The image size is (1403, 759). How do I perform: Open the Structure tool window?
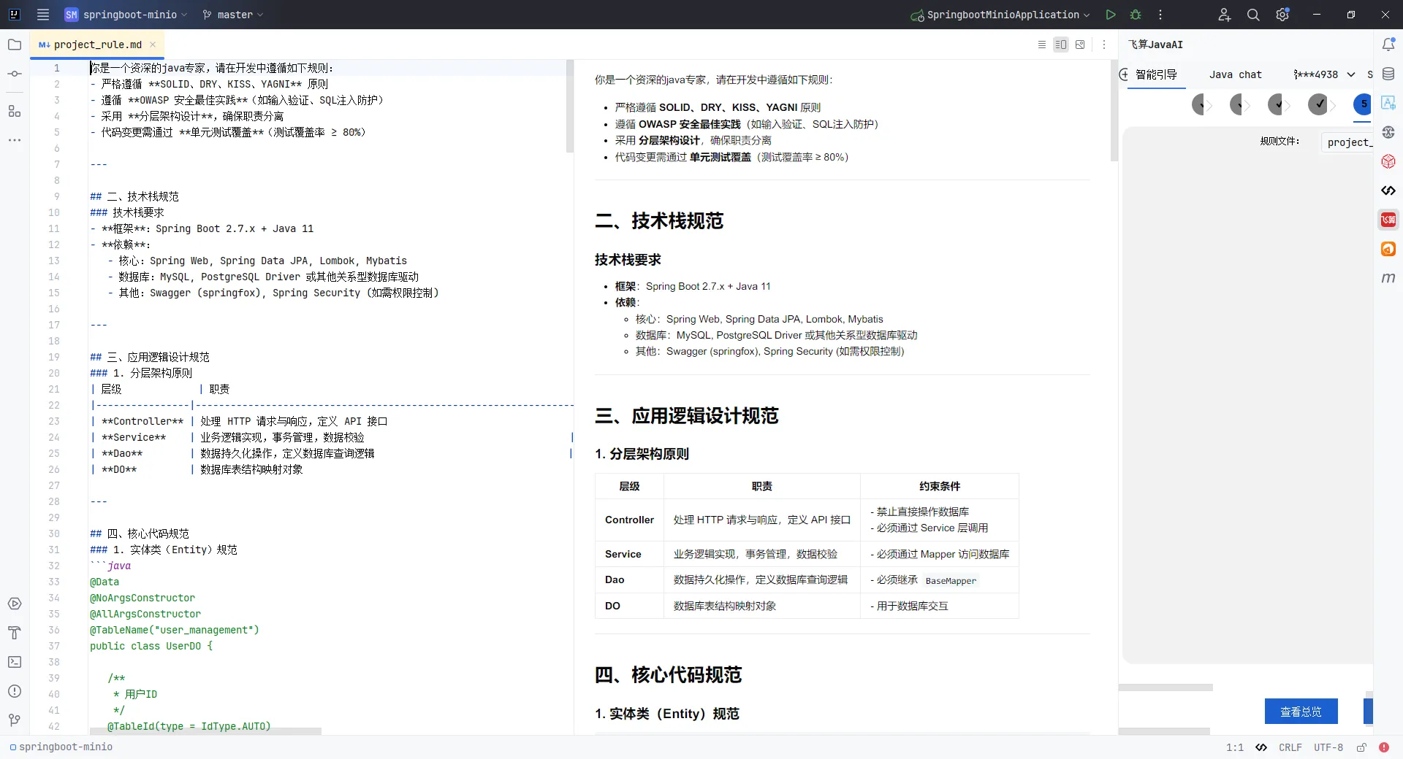(x=15, y=111)
